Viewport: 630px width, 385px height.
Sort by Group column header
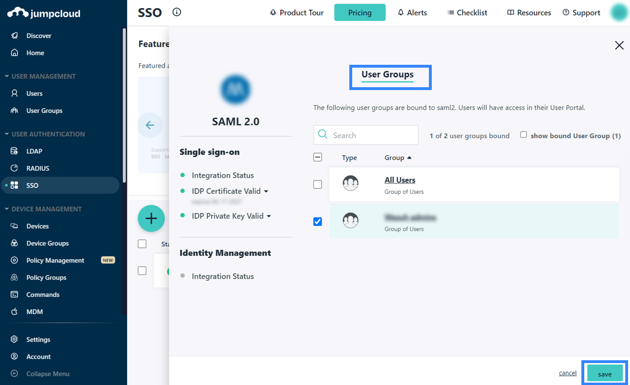tap(398, 158)
